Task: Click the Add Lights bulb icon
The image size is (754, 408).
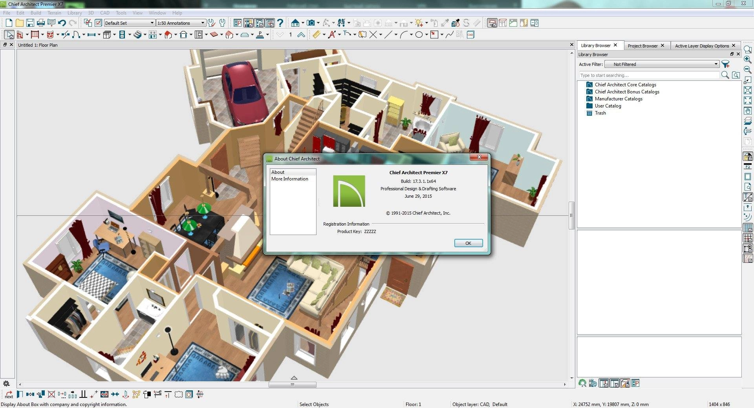Action: pos(419,23)
